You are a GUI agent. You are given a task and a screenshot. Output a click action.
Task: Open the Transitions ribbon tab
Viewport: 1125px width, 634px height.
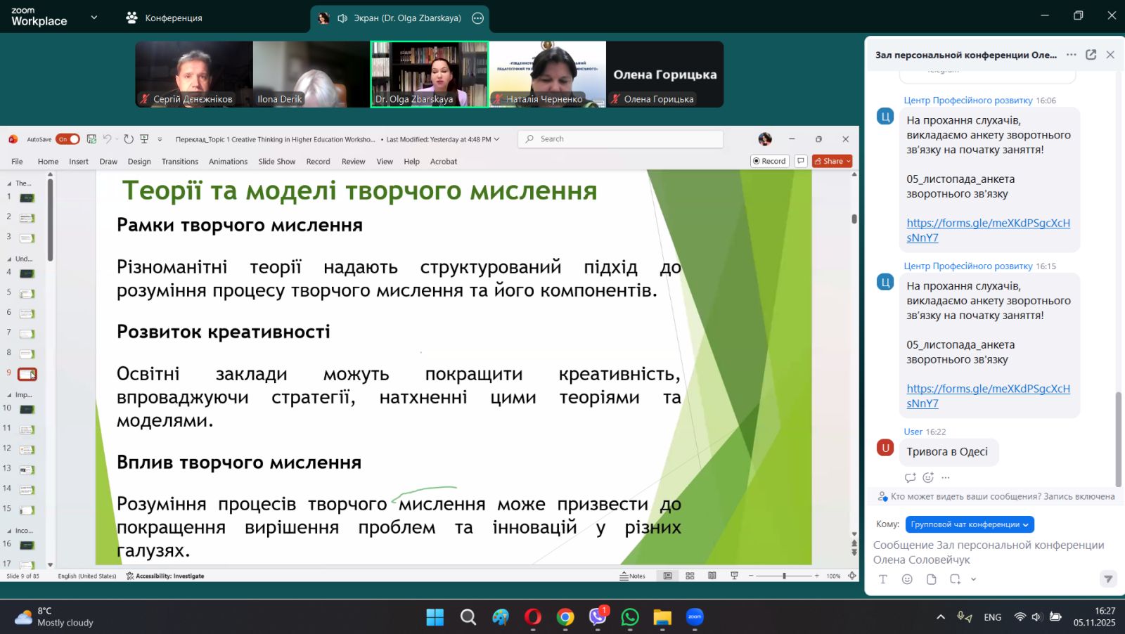[x=179, y=162]
